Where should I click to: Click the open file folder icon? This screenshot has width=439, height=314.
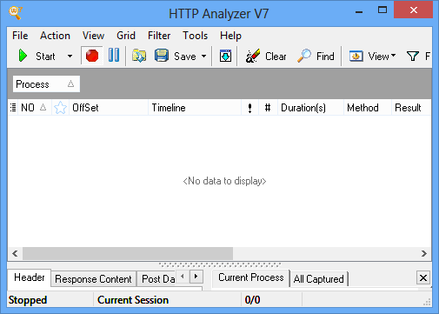[x=139, y=56]
